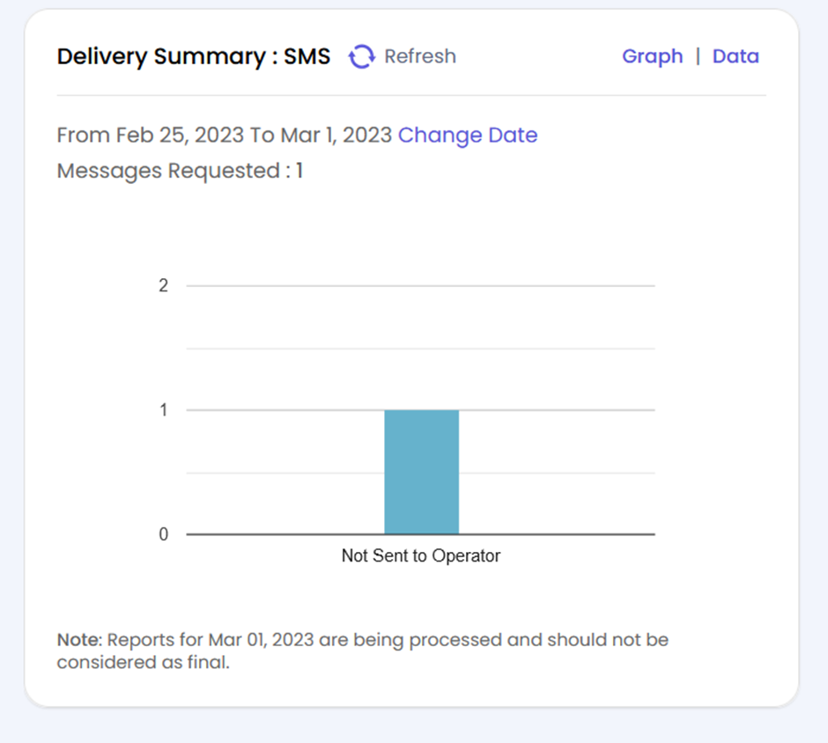Viewport: 828px width, 743px height.
Task: Click the y-axis label 0
Action: click(163, 534)
